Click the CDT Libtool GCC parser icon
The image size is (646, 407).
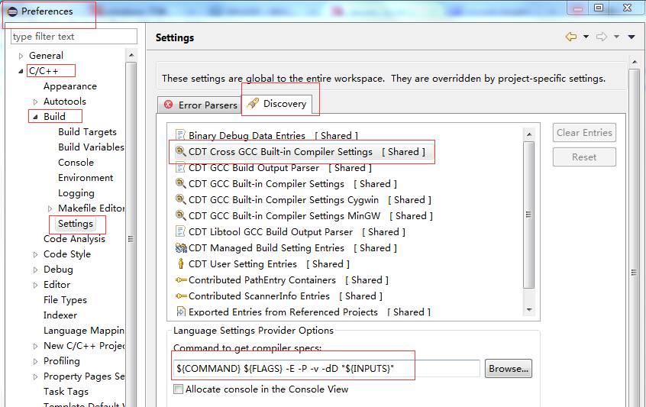180,231
